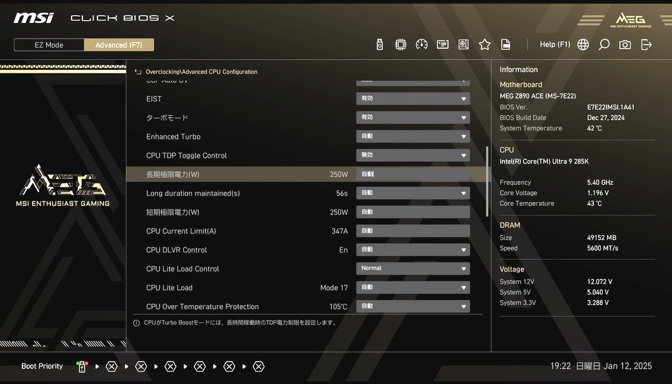Switch to EZ Mode tab

tap(49, 45)
